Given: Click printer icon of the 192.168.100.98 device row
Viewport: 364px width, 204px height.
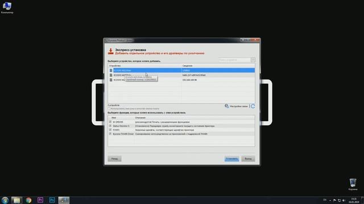Looking at the screenshot, I should pos(111,80).
